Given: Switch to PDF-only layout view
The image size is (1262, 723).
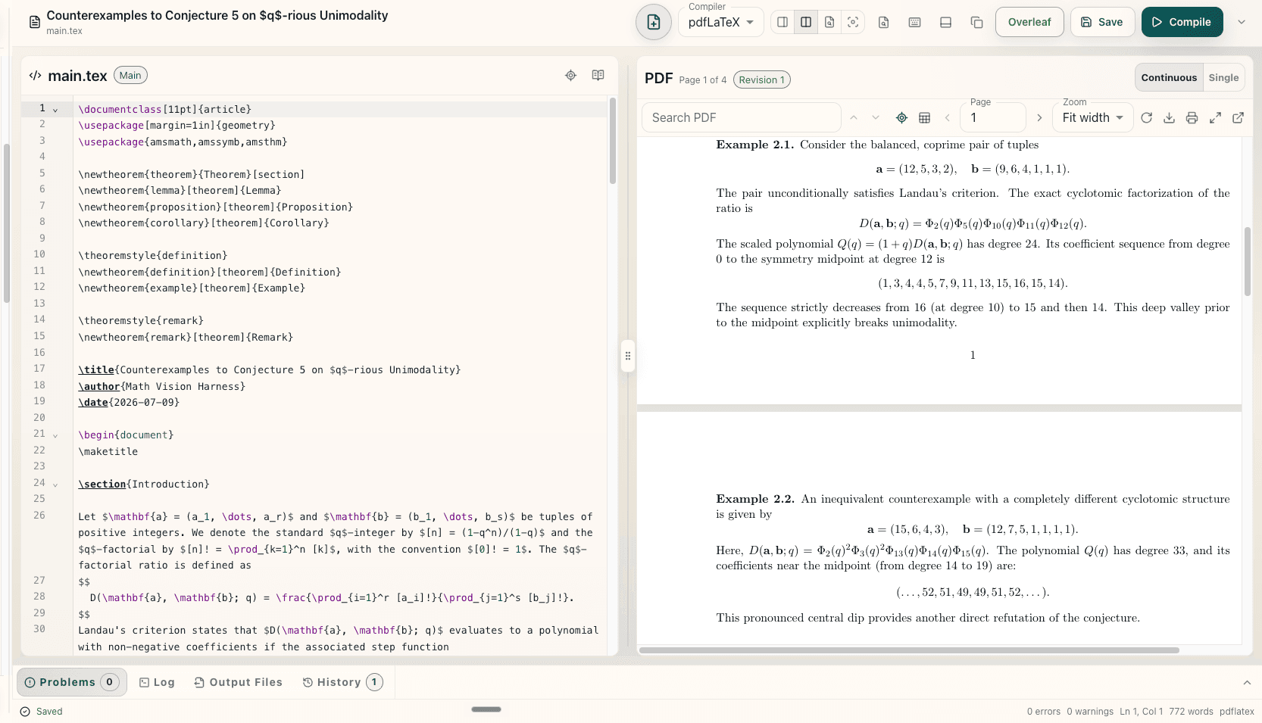Looking at the screenshot, I should click(829, 22).
